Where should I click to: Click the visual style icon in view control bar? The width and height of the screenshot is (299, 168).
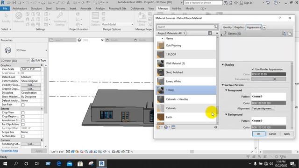(72, 152)
